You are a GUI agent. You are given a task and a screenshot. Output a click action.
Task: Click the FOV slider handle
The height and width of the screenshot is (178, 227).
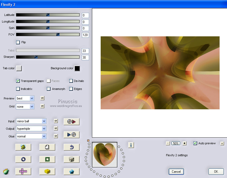coord(58,34)
